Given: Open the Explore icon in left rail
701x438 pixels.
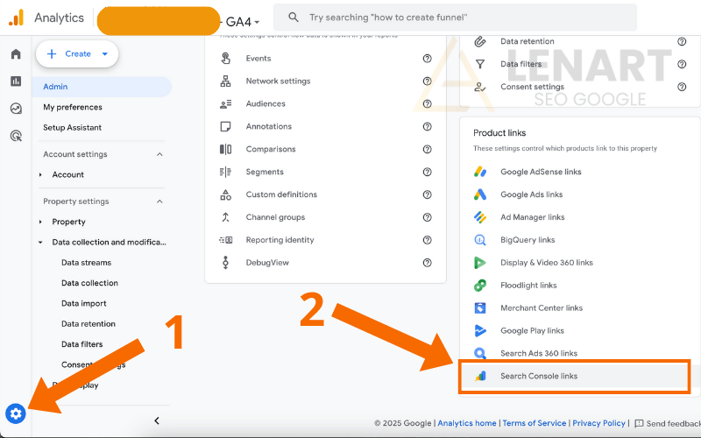Looking at the screenshot, I should (16, 109).
